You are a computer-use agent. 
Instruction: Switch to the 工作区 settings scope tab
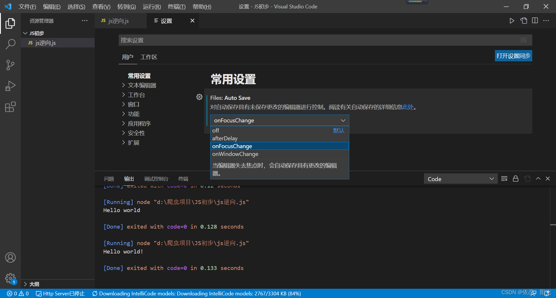[149, 57]
